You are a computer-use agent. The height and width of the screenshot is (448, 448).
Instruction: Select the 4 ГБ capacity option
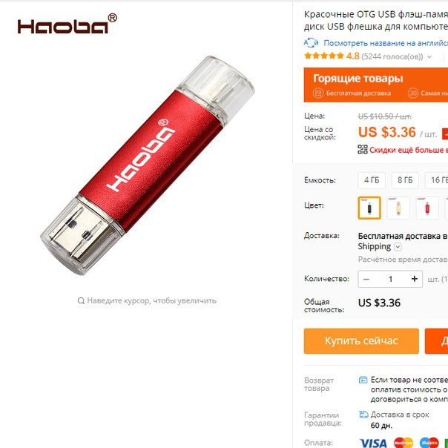[x=372, y=180]
